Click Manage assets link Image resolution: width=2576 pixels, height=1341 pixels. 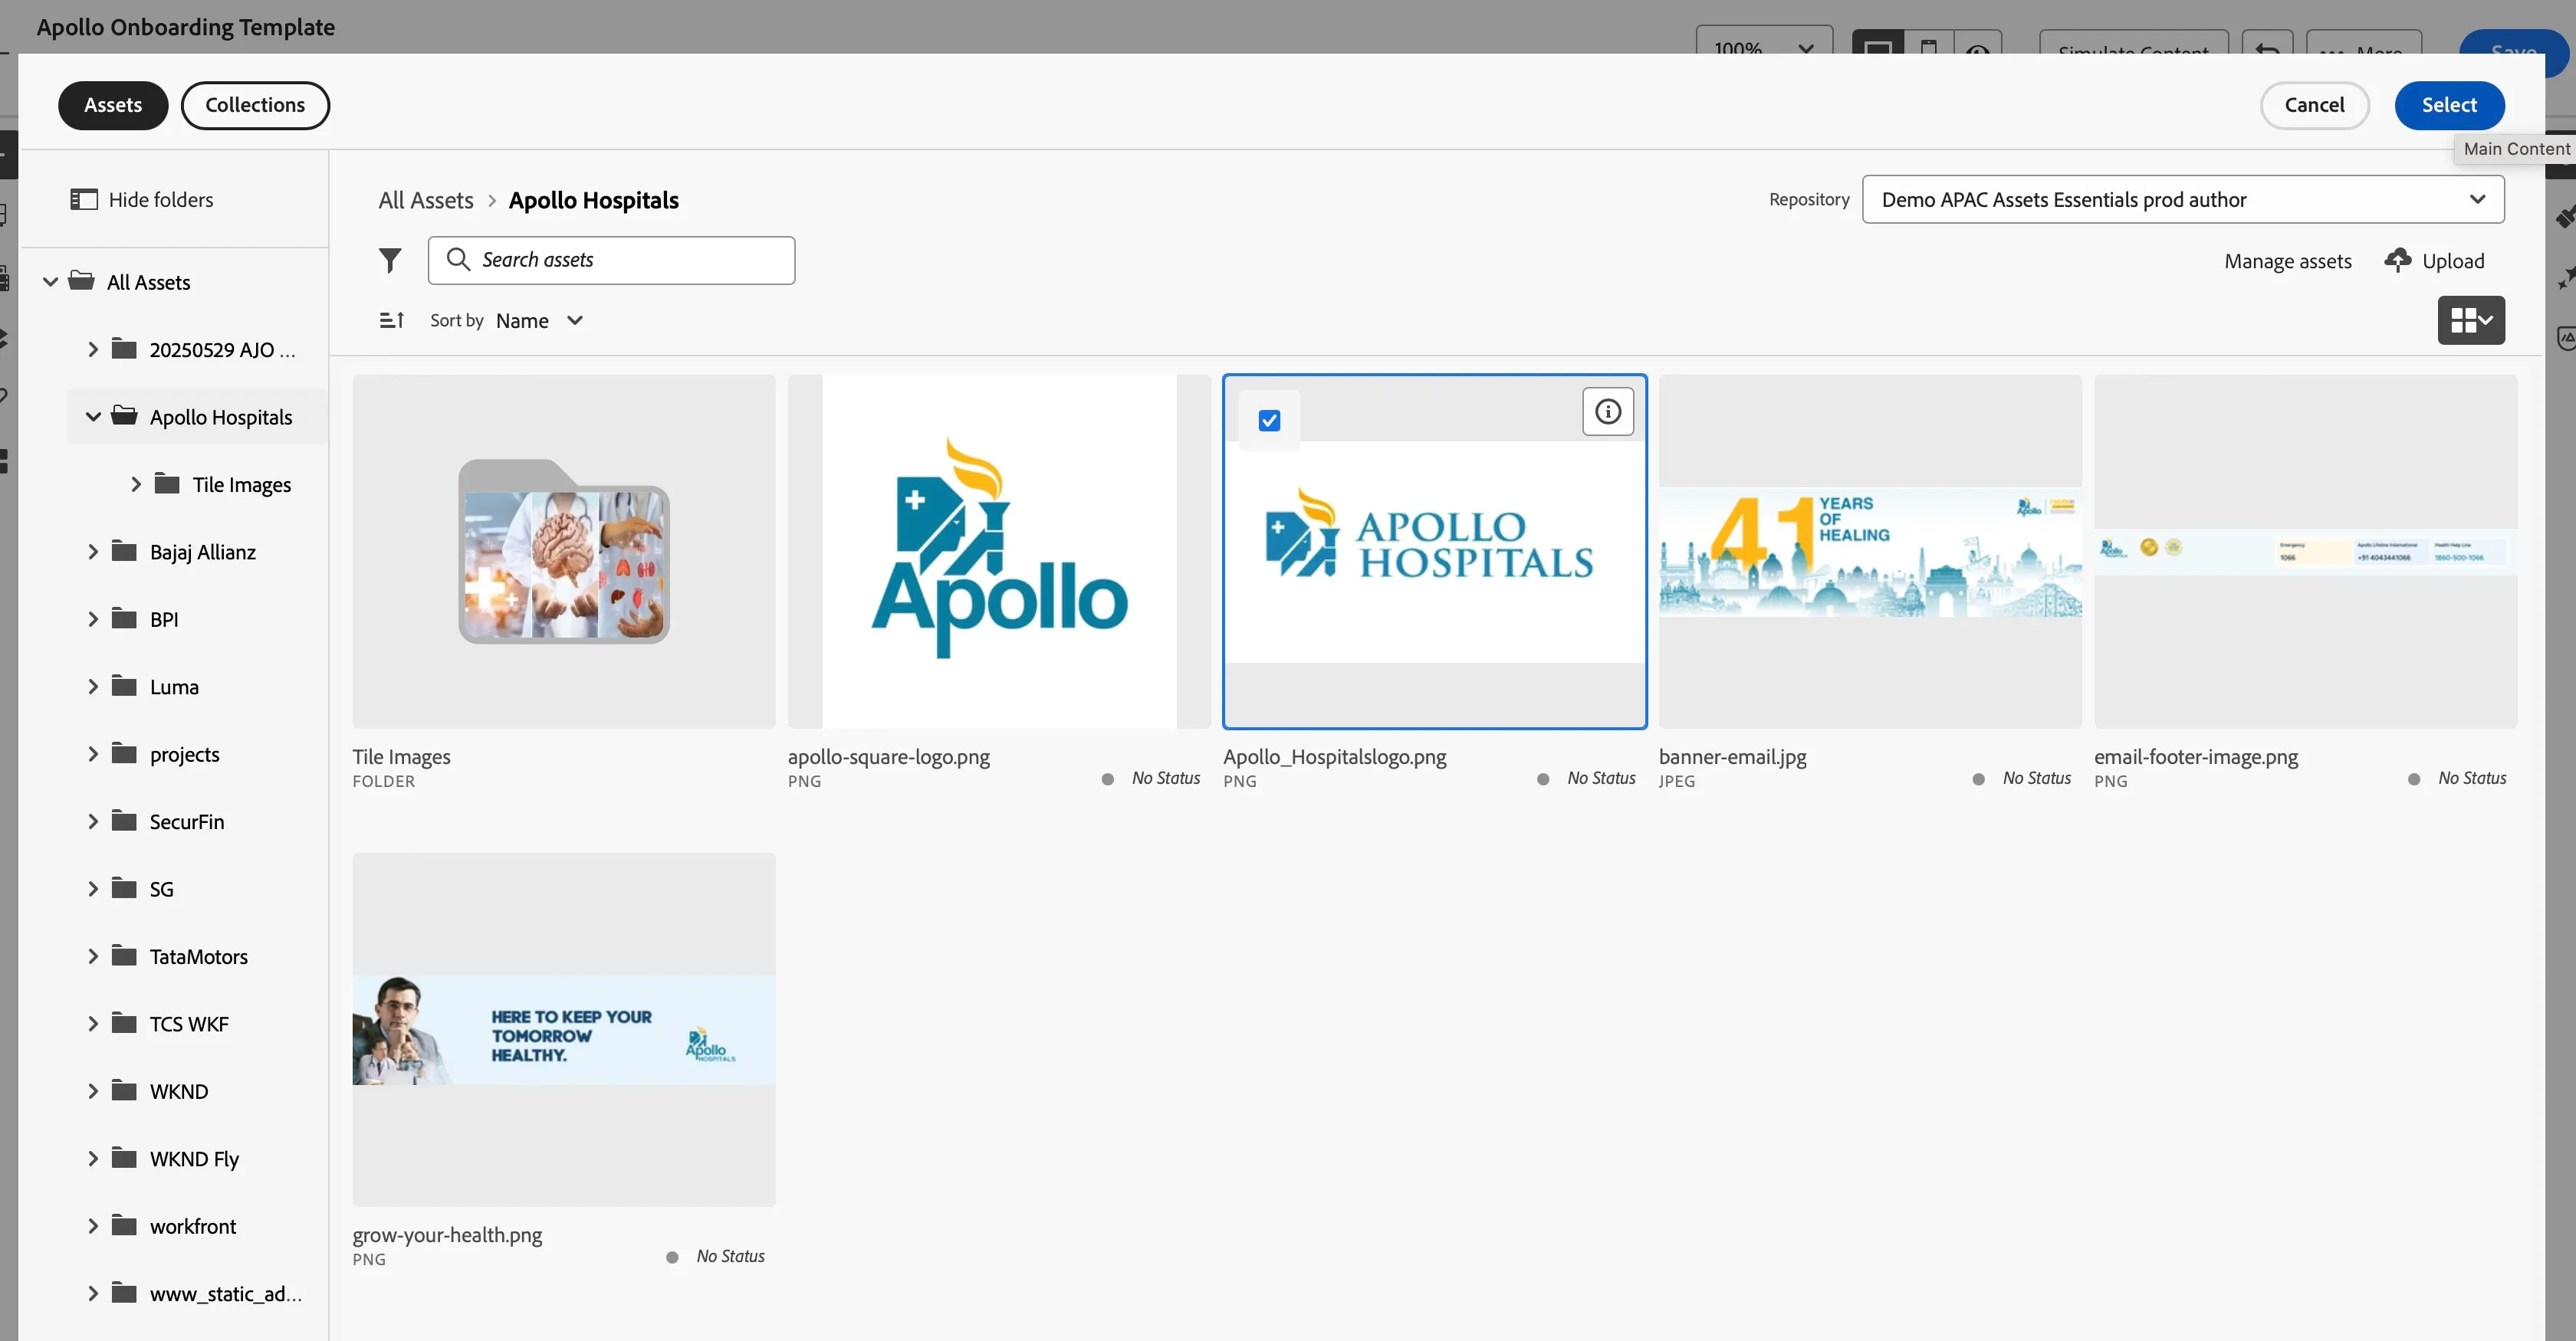pos(2287,261)
